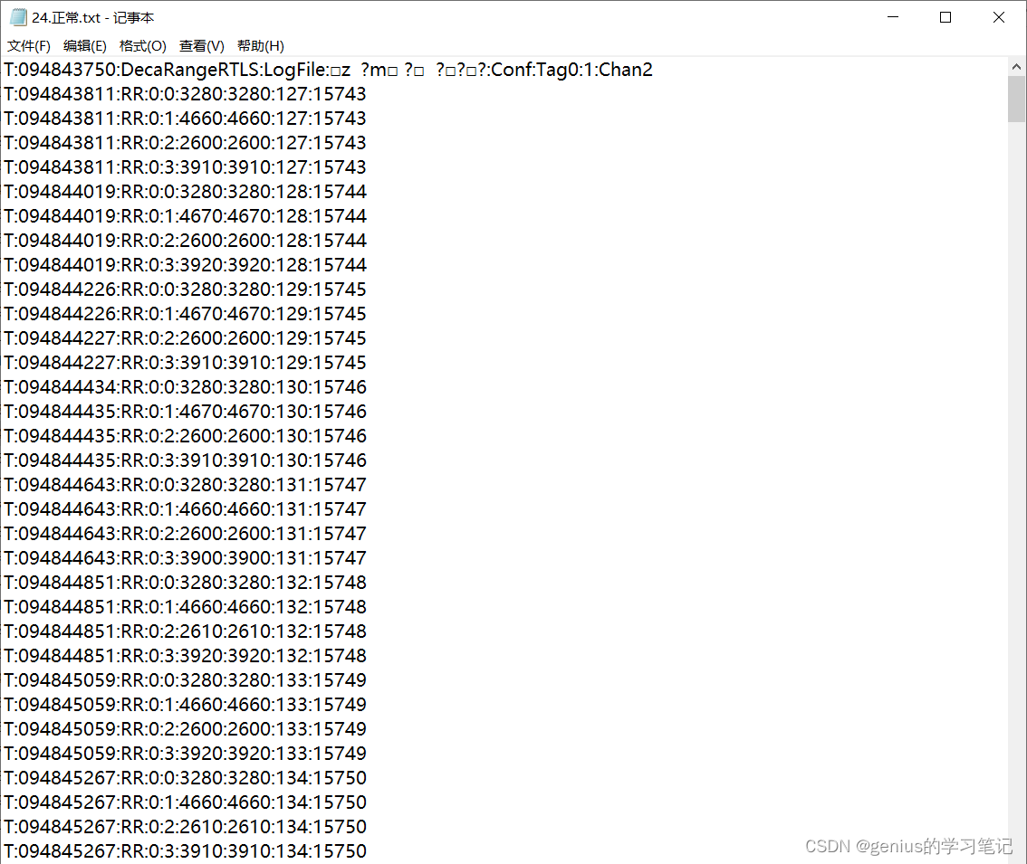Image resolution: width=1027 pixels, height=864 pixels.
Task: Open the 帮助(H) menu
Action: tap(260, 45)
